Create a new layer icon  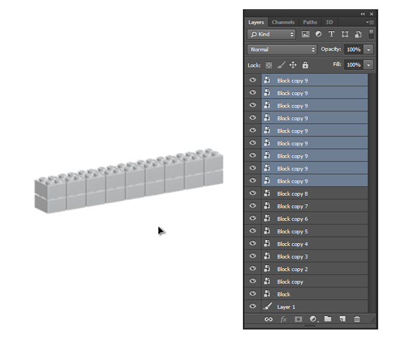[x=343, y=319]
